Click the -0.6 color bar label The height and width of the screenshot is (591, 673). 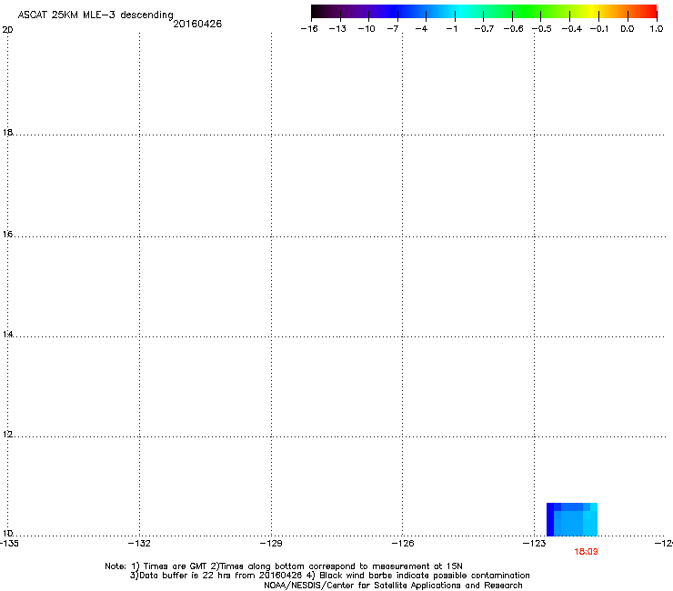[x=513, y=29]
